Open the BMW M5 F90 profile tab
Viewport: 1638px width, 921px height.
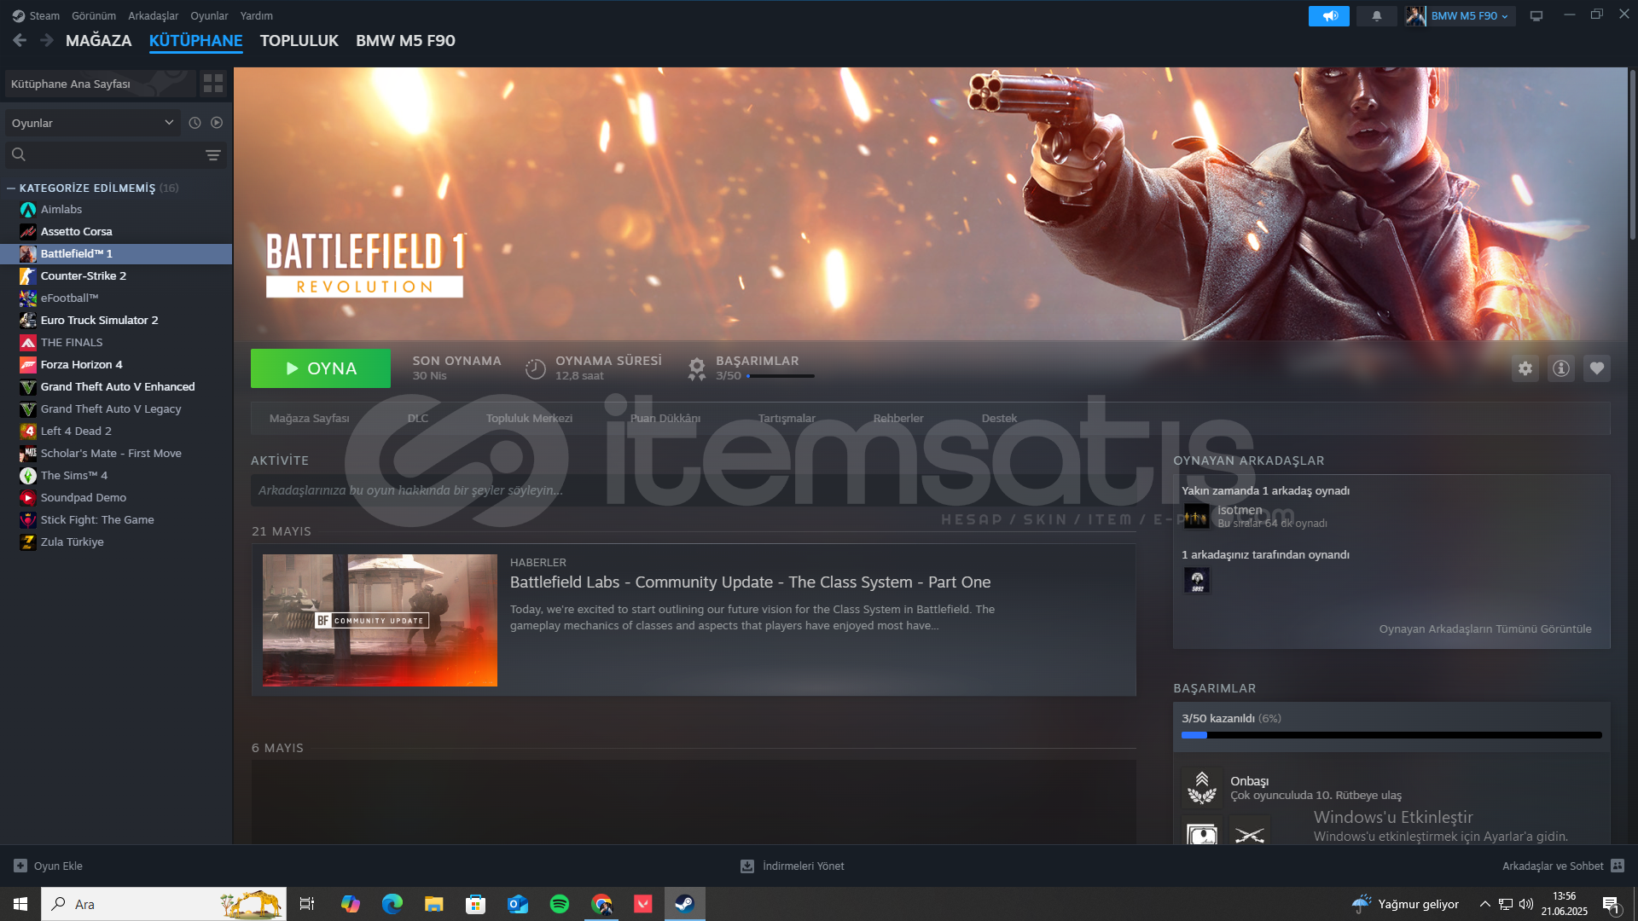coord(405,40)
